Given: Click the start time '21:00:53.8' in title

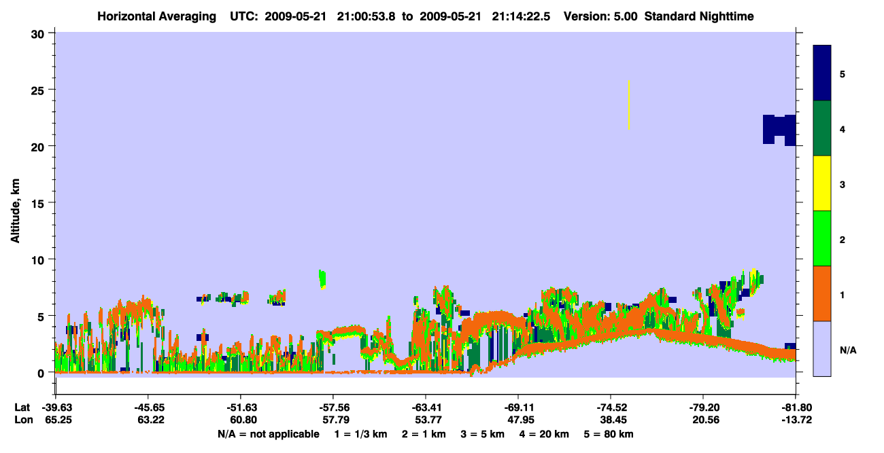Looking at the screenshot, I should tap(366, 16).
